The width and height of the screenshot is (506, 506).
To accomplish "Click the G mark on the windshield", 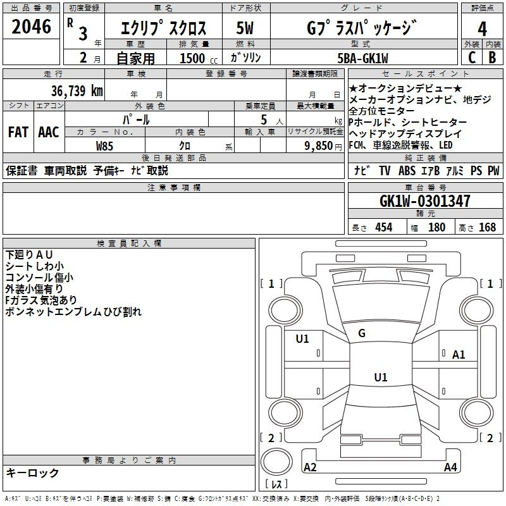I will pyautogui.click(x=362, y=333).
